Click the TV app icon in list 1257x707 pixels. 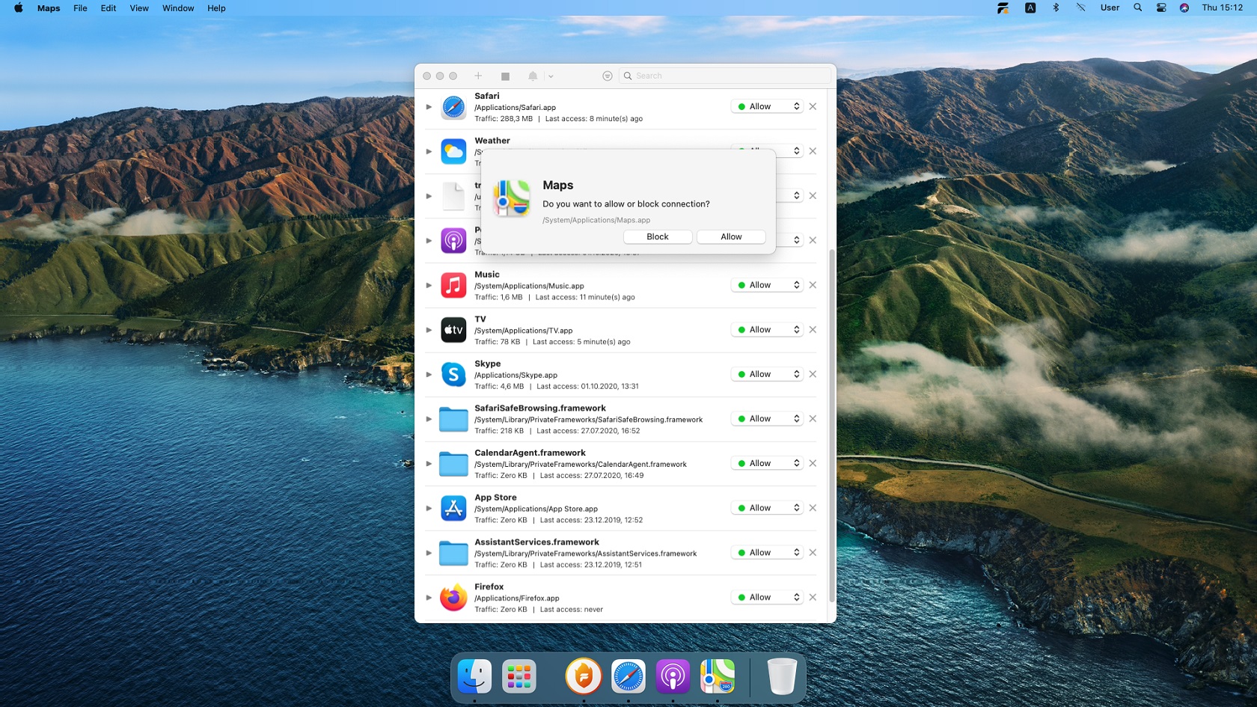pos(453,330)
